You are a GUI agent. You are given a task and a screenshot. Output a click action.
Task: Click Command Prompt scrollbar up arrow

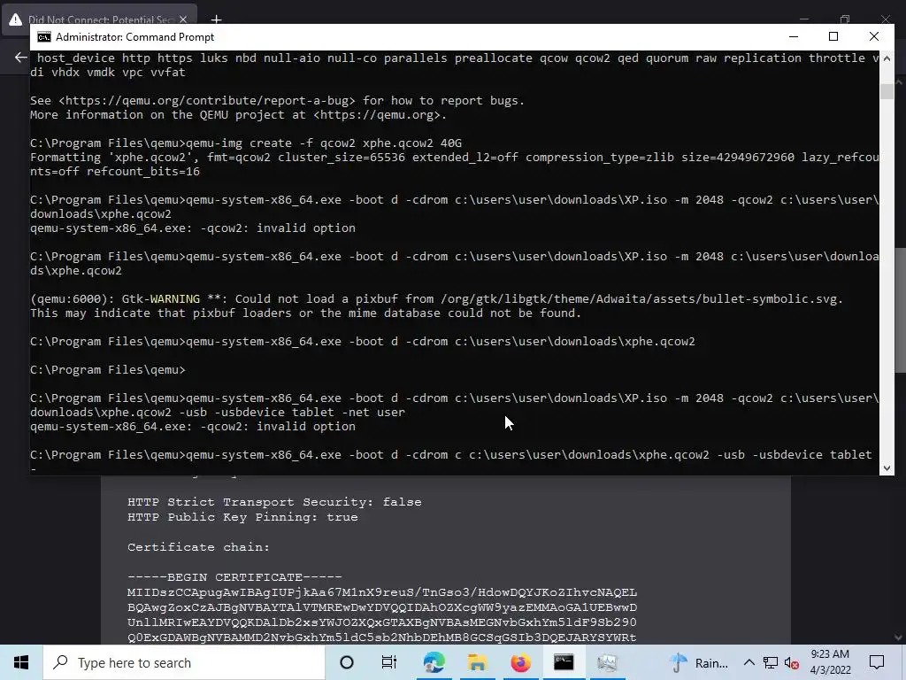[887, 58]
